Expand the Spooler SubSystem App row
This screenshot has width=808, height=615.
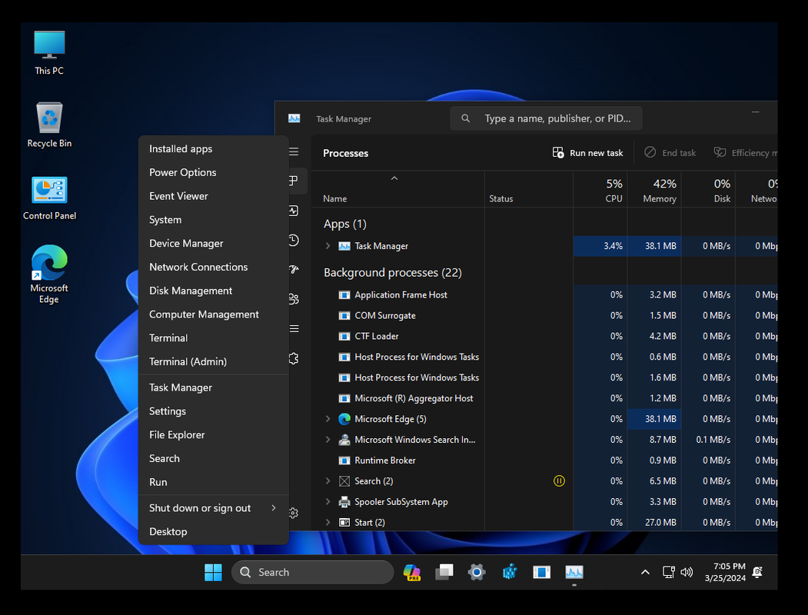pos(328,502)
